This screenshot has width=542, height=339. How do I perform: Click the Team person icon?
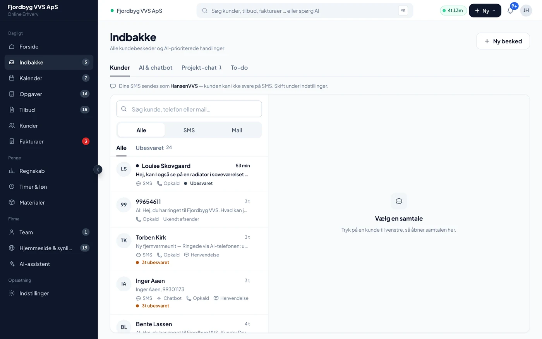[x=12, y=232]
